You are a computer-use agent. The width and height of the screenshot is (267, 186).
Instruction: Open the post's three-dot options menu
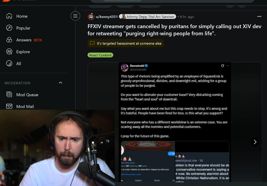[x=259, y=16]
